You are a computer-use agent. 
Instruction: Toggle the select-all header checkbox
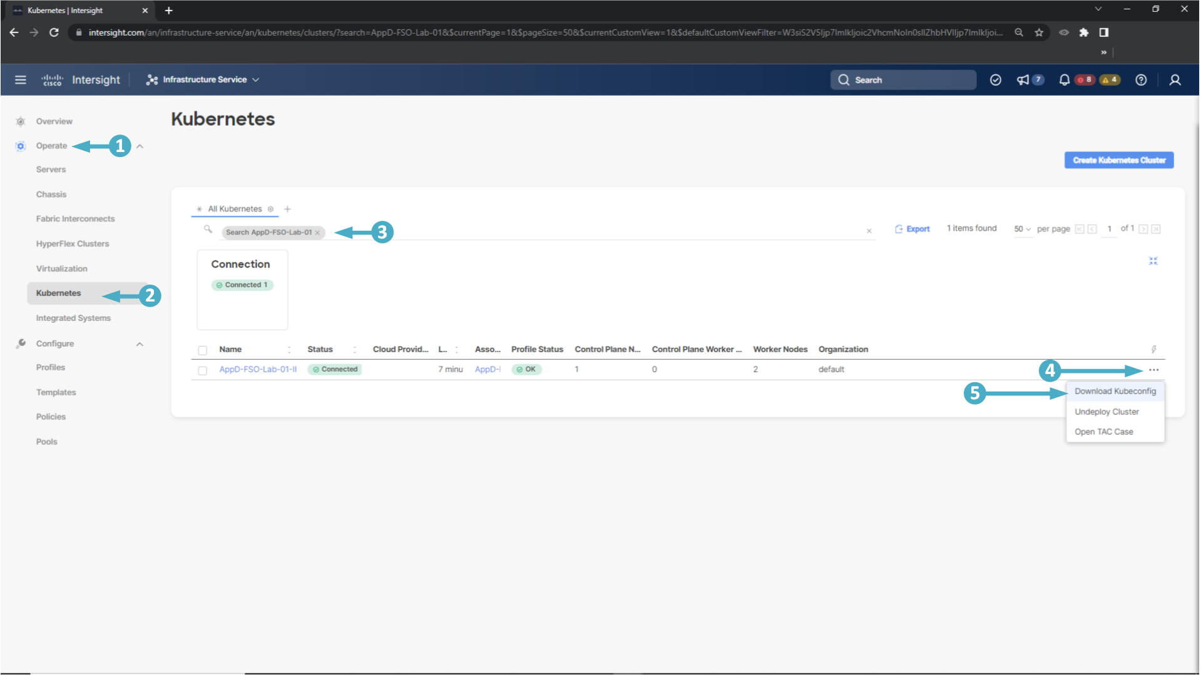202,350
